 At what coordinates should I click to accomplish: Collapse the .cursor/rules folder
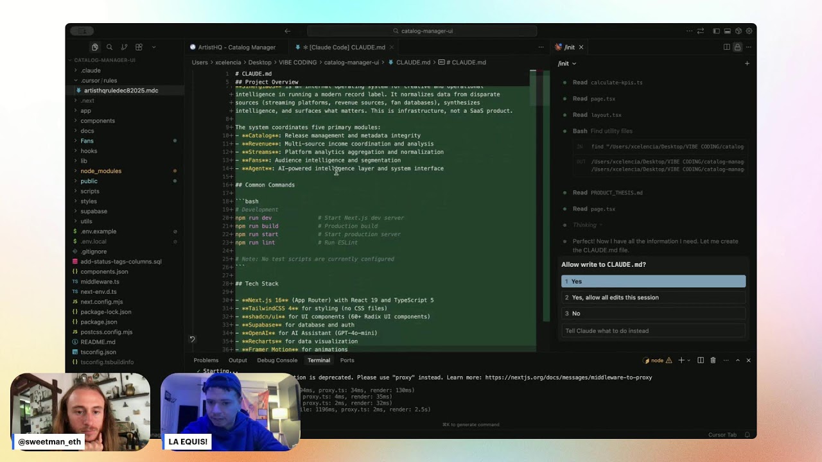[99, 80]
